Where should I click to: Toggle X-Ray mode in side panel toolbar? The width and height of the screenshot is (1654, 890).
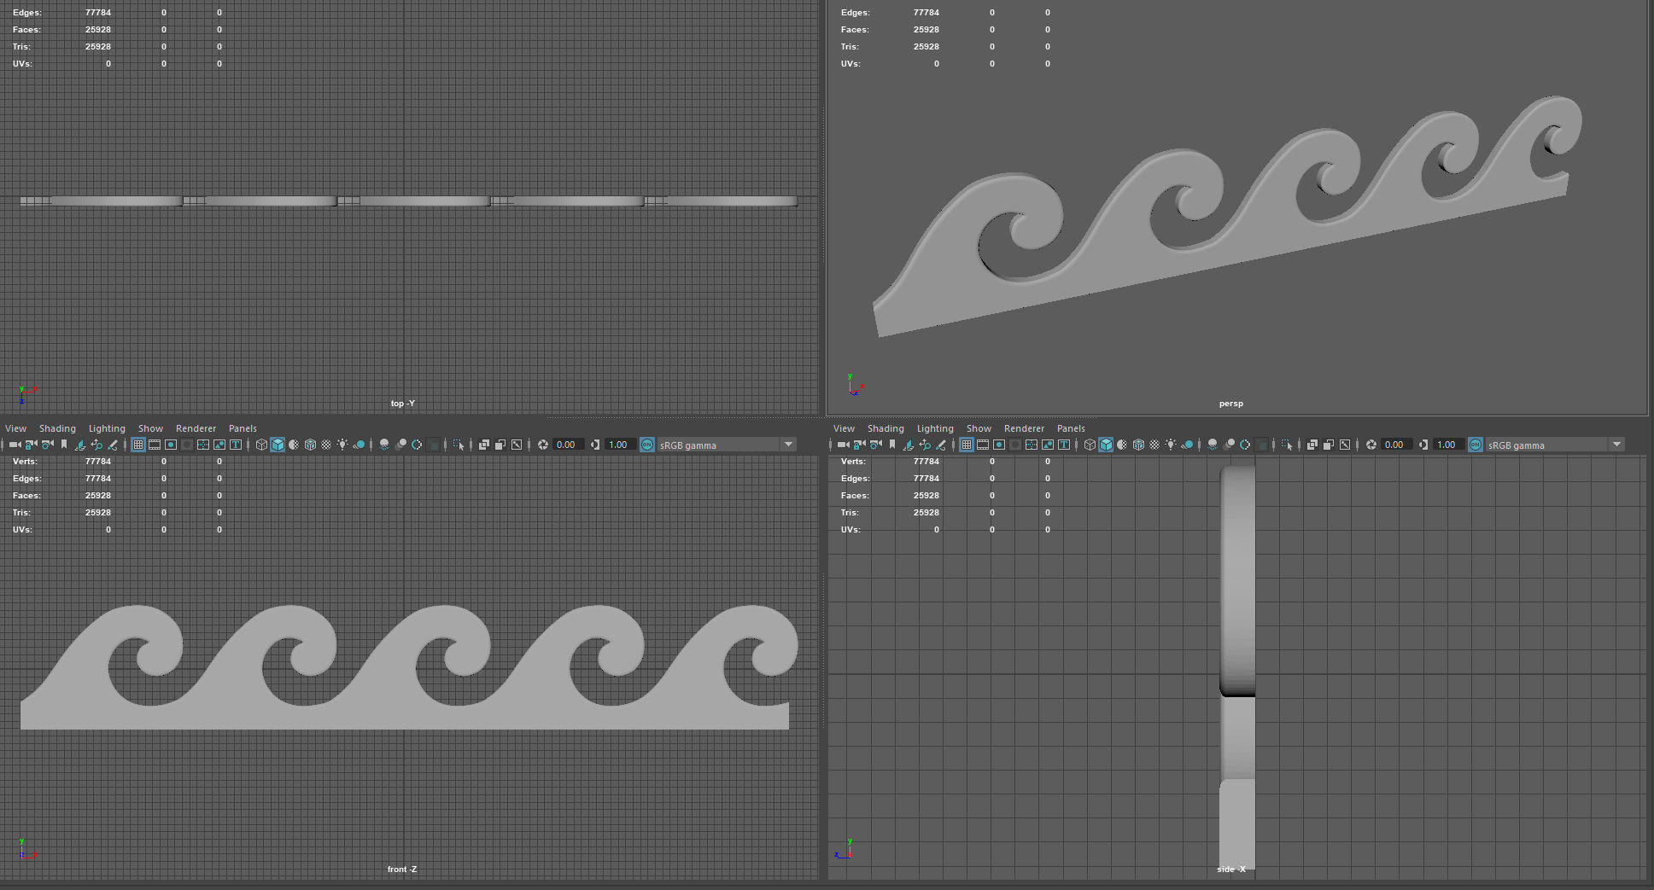1312,445
